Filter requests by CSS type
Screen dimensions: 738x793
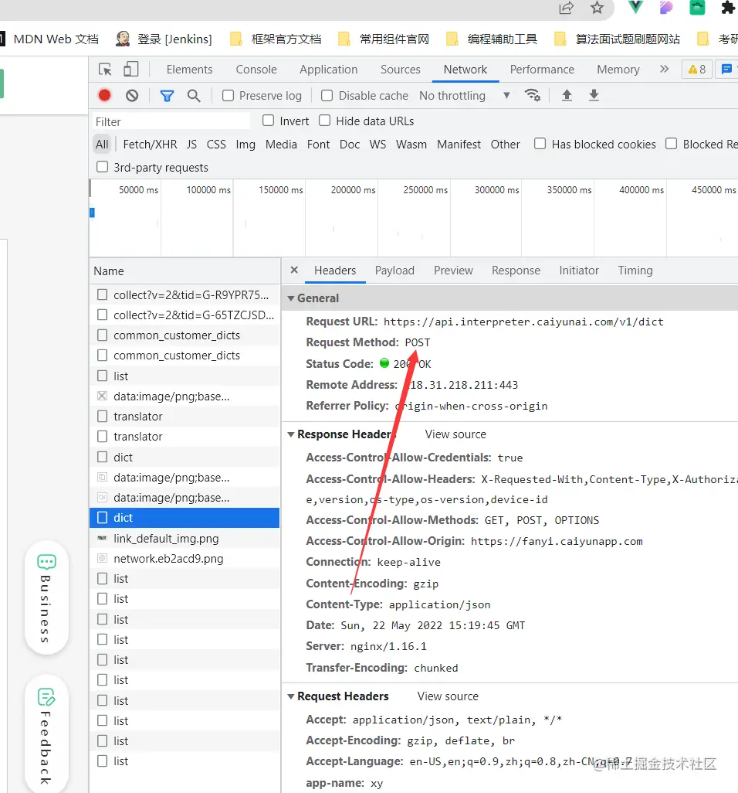point(216,145)
